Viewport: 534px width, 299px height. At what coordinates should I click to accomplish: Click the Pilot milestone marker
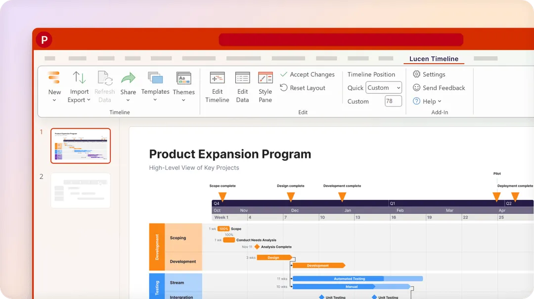click(x=496, y=197)
